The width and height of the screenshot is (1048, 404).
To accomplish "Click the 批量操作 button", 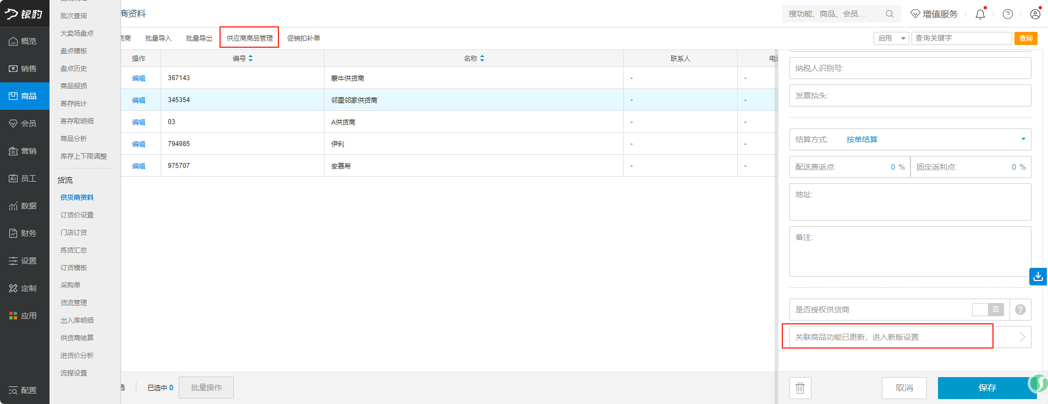I will pos(206,388).
